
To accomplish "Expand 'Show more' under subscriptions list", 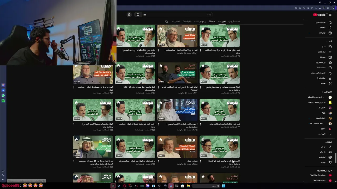I will click(324, 134).
